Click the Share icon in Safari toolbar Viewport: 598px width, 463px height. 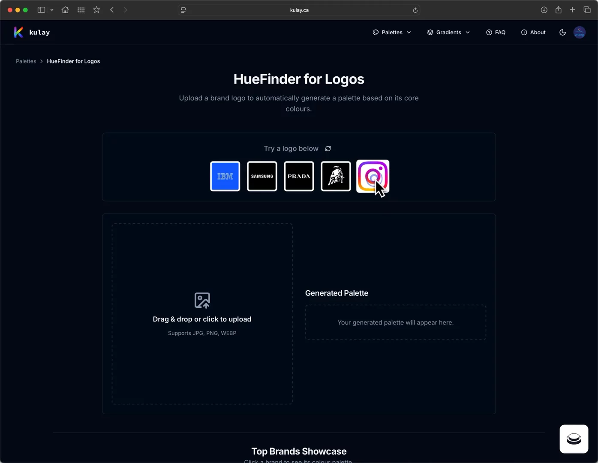pos(558,10)
